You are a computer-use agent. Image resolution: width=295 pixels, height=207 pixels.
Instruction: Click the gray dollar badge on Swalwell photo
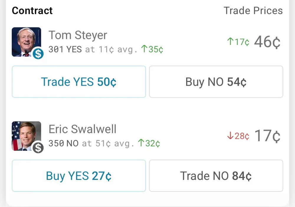[x=38, y=147]
